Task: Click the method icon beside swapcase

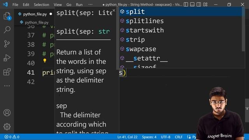Action: 122,49
